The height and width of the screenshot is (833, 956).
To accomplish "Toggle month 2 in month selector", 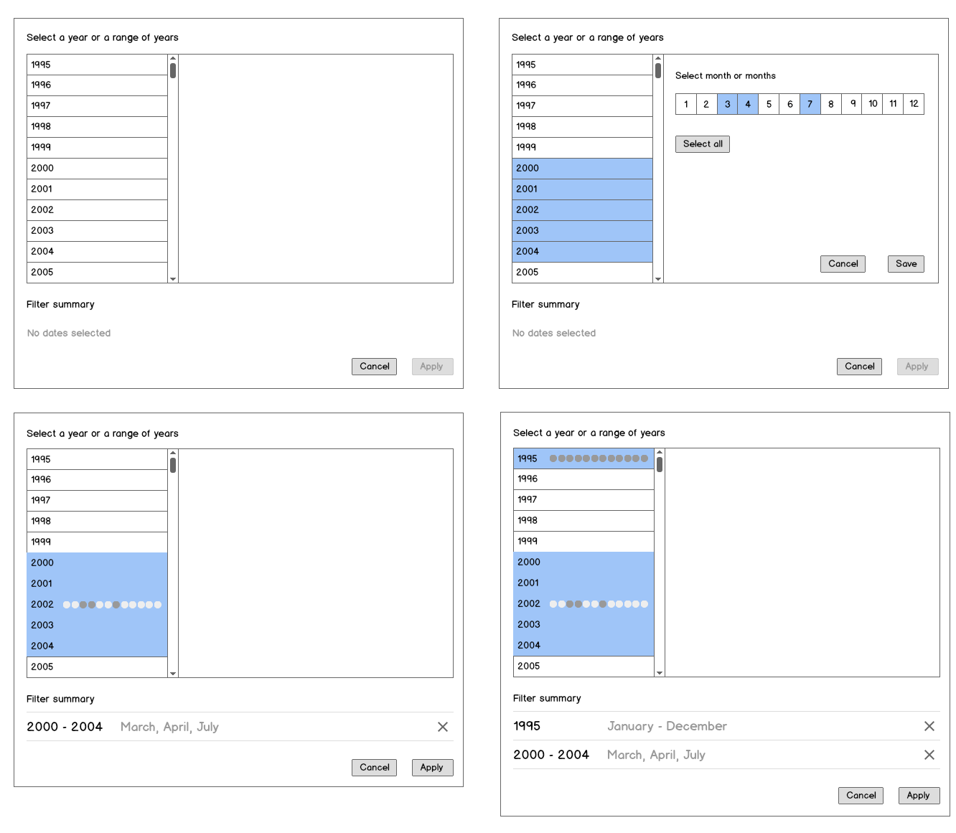I will tap(706, 104).
